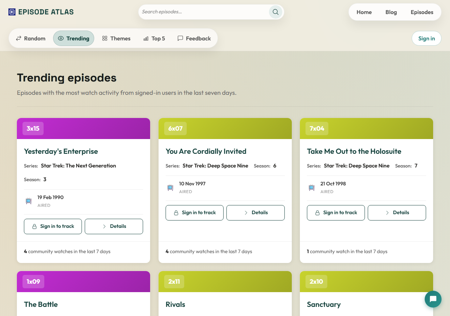Click the Rivals episode title
450x316 pixels.
click(x=175, y=304)
